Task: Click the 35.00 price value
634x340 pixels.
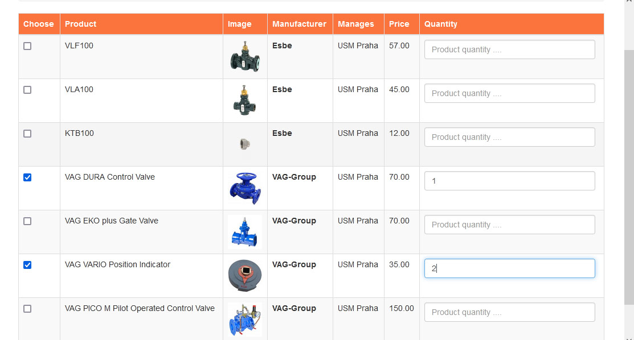Action: click(399, 264)
